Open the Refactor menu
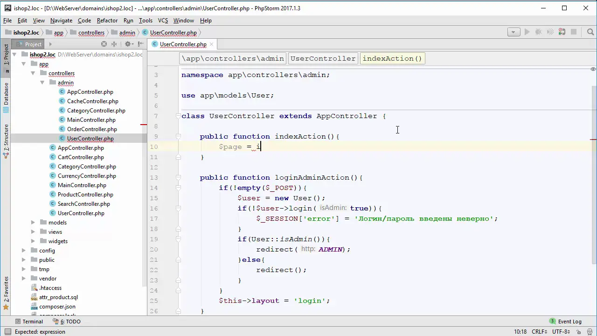Screen dimensions: 597x336 (107, 21)
